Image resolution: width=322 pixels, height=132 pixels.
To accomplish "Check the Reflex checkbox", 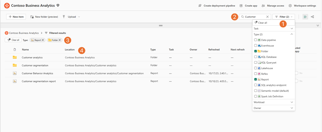I will tap(256, 74).
